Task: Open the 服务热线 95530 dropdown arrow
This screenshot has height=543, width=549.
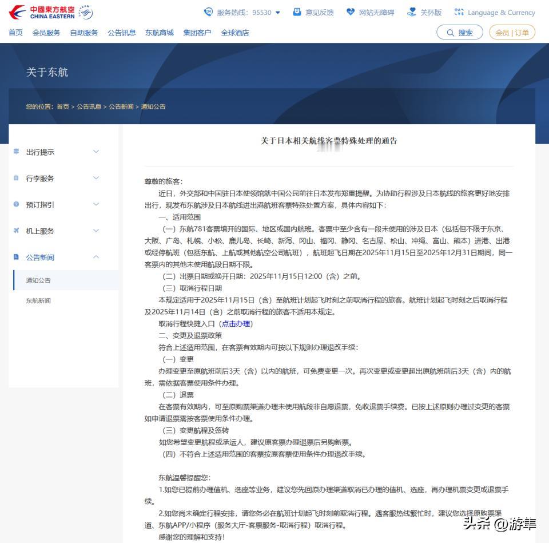Action: click(x=278, y=13)
